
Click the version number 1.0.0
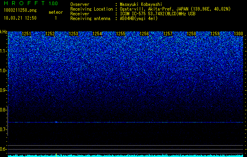click(53, 3)
